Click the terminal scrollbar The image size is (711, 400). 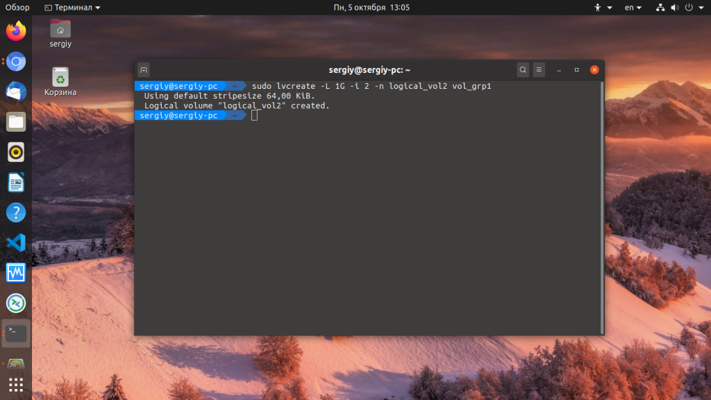point(602,208)
